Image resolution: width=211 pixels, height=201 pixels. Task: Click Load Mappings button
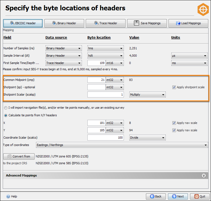tap(188, 23)
